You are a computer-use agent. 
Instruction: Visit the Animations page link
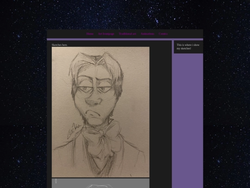[147, 34]
